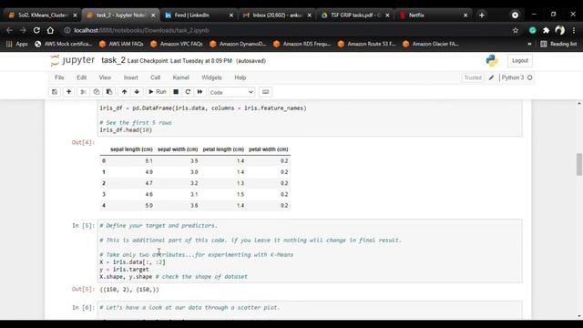This screenshot has height=328, width=583.
Task: Move the selected cell up
Action: 124,92
